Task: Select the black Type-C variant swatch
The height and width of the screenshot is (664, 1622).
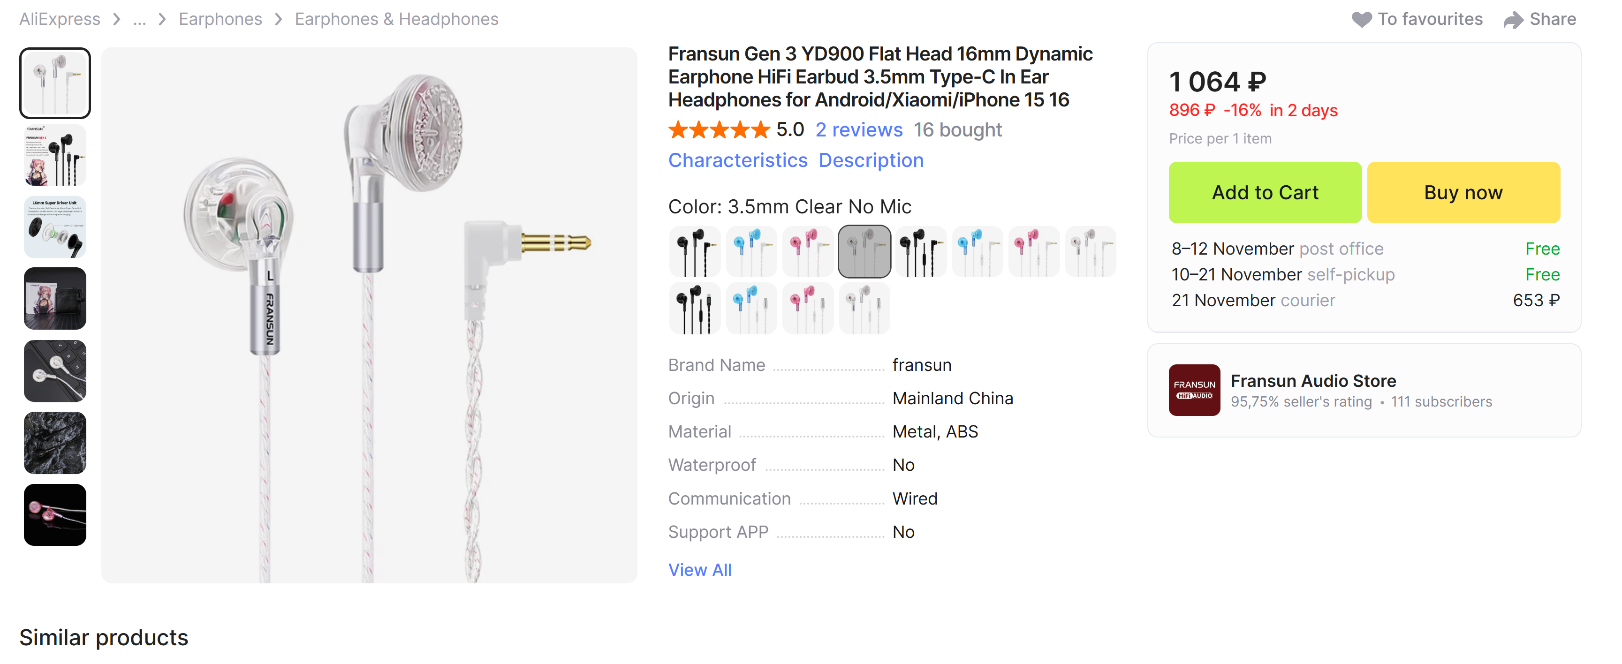Action: pyautogui.click(x=695, y=309)
